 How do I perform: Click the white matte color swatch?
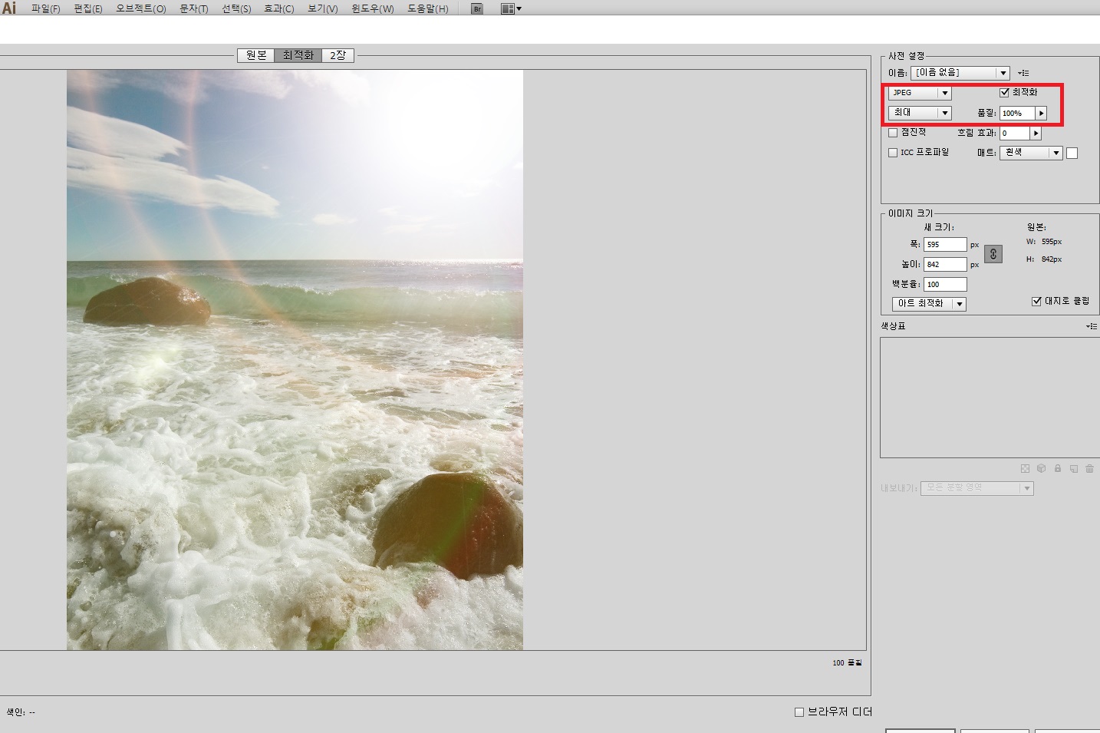point(1072,153)
